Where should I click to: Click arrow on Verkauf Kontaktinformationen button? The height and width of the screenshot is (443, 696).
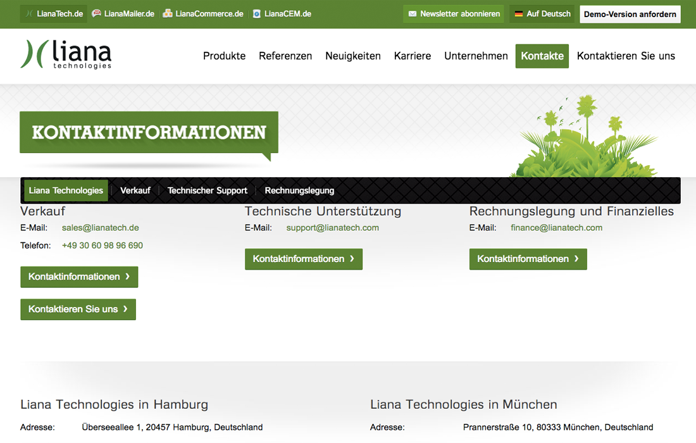[x=127, y=277]
